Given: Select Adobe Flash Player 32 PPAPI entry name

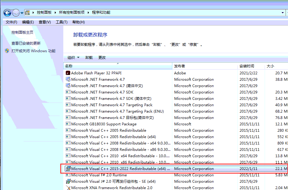Looking at the screenshot, I should point(96,73).
